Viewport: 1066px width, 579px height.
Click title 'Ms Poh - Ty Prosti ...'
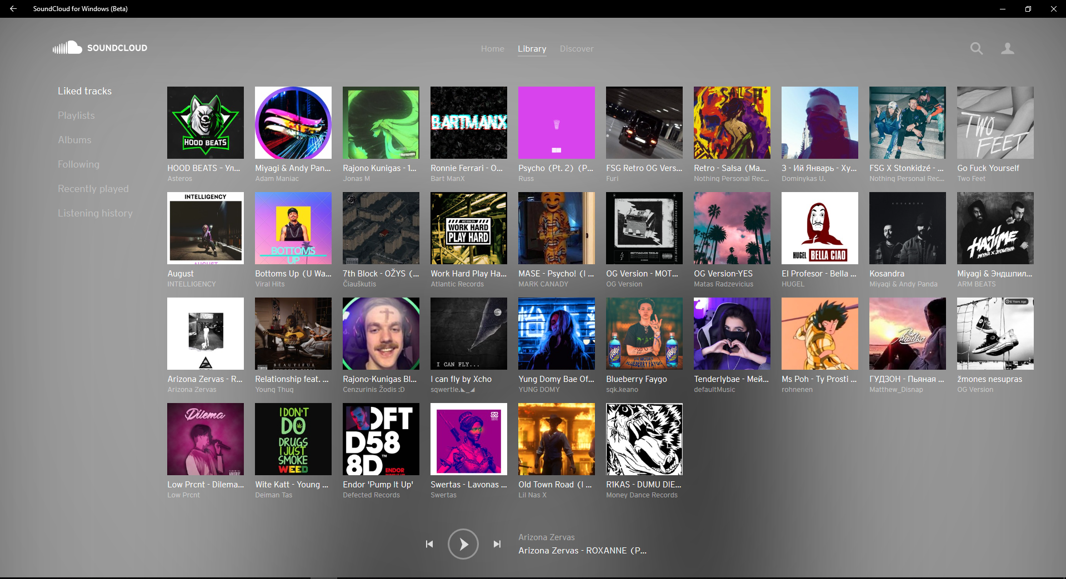click(x=819, y=379)
